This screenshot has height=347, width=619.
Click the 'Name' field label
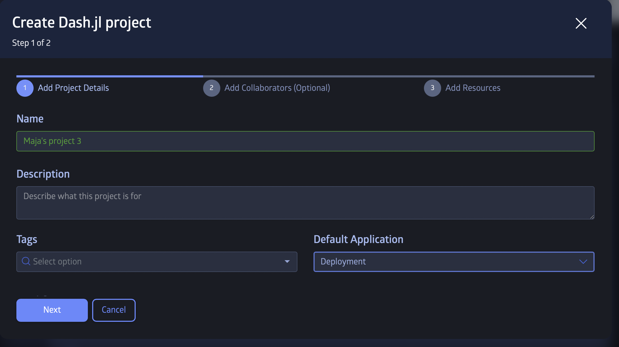coord(30,119)
